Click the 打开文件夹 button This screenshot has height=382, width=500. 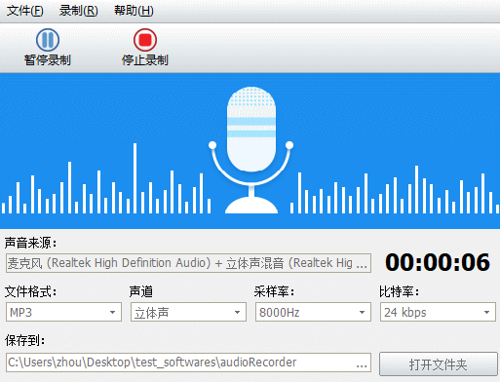coord(439,364)
